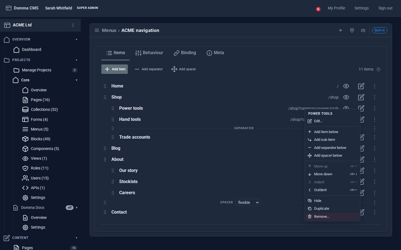Choose Remove… in context menu

(x=332, y=217)
